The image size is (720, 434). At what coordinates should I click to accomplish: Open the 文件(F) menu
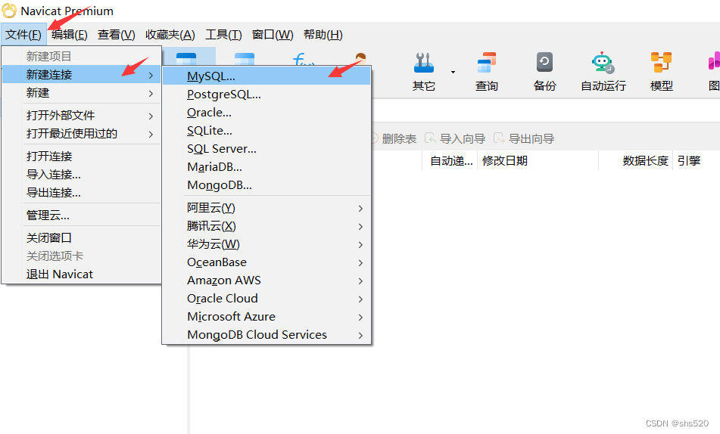coord(23,35)
